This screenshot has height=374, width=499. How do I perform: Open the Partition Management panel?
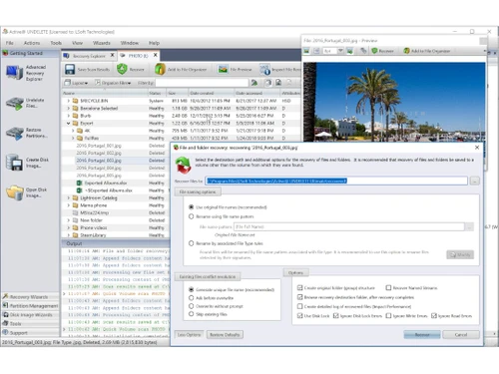click(30, 305)
